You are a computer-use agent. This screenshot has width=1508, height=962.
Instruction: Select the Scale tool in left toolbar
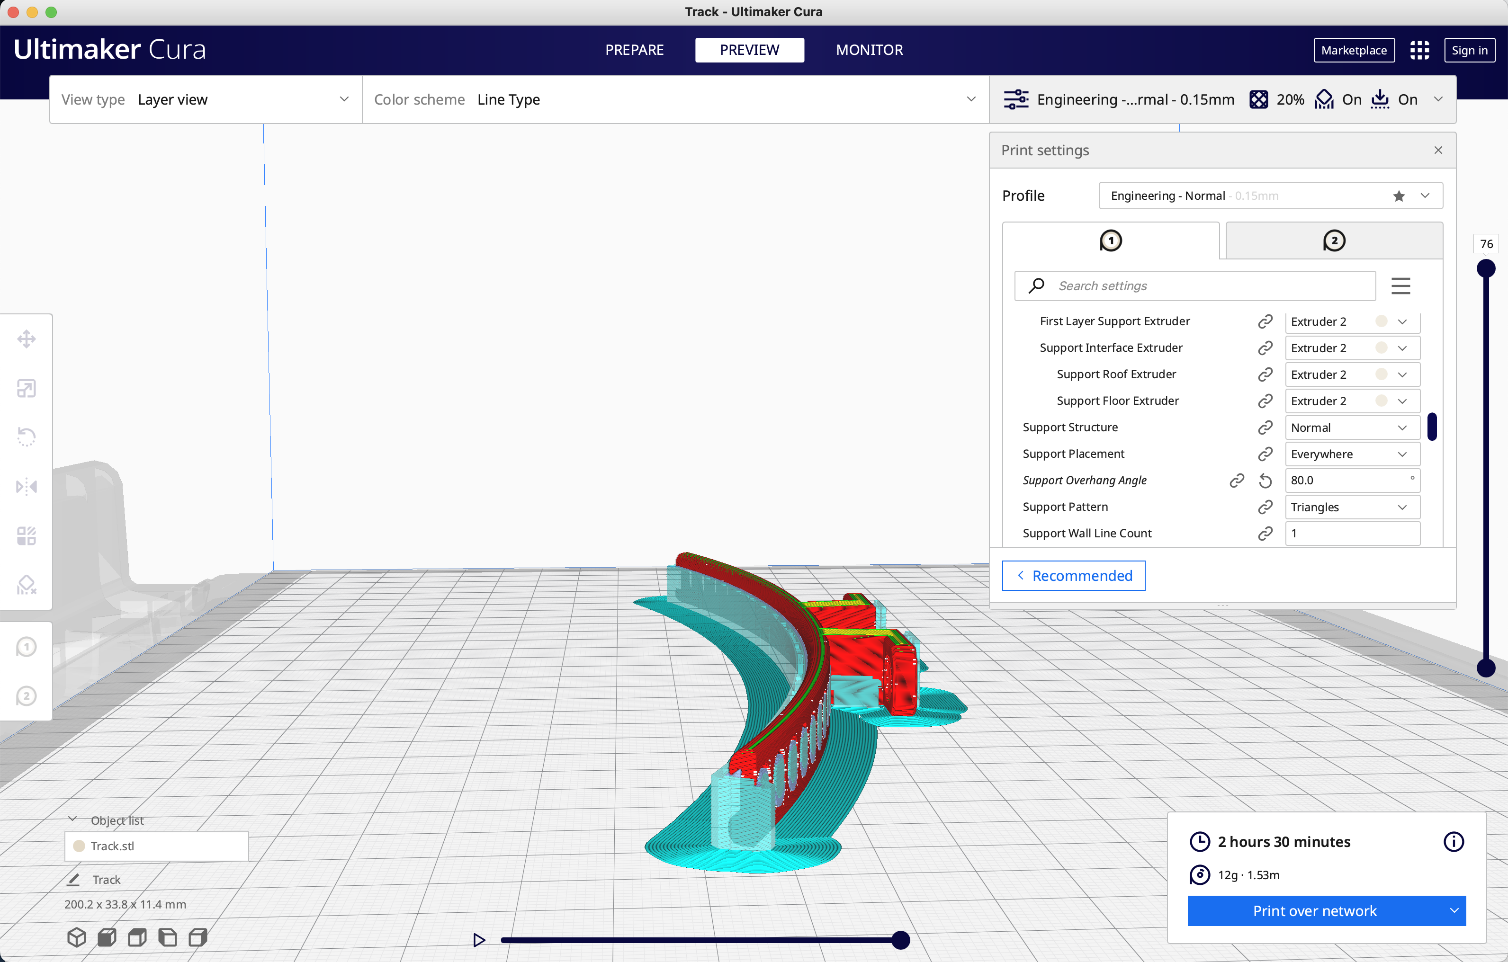click(27, 388)
